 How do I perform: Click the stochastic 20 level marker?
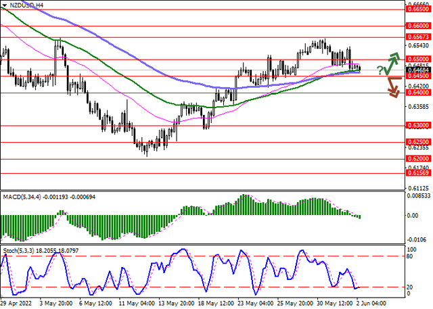[409, 287]
